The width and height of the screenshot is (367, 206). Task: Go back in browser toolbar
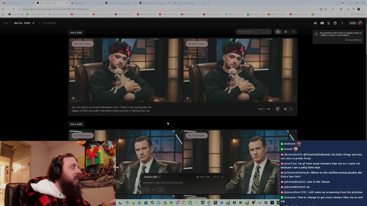point(3,9)
